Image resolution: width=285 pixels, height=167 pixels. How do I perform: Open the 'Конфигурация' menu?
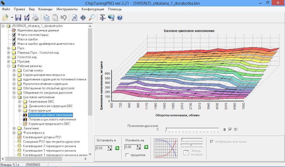click(x=93, y=9)
